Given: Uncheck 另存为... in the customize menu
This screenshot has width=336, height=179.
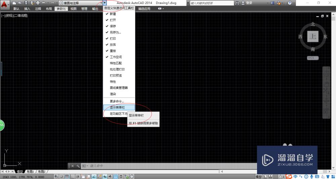Looking at the screenshot, I should tap(119, 32).
